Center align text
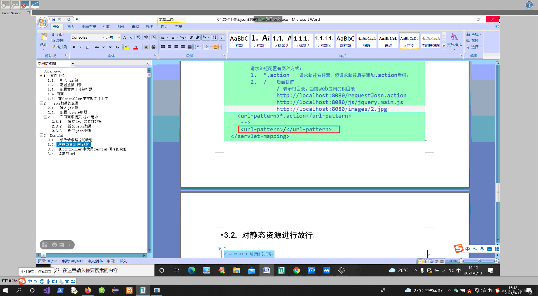The height and width of the screenshot is (296, 538). (x=169, y=47)
